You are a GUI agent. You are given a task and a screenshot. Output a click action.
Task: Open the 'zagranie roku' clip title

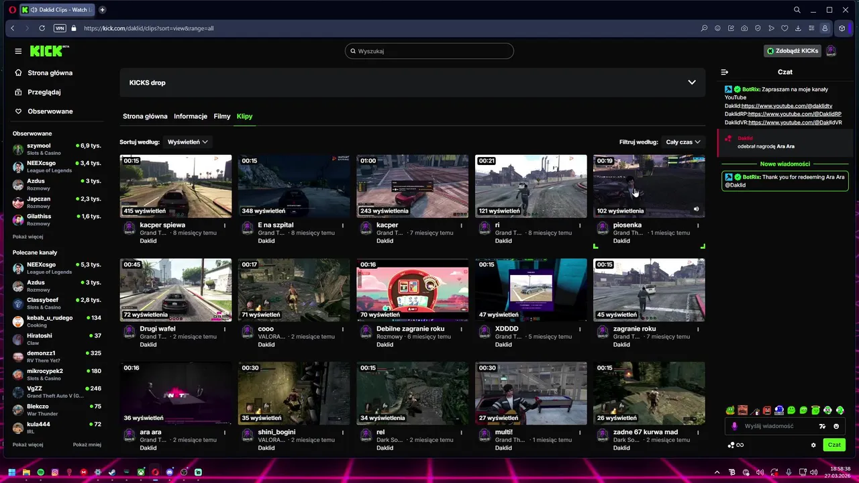635,329
